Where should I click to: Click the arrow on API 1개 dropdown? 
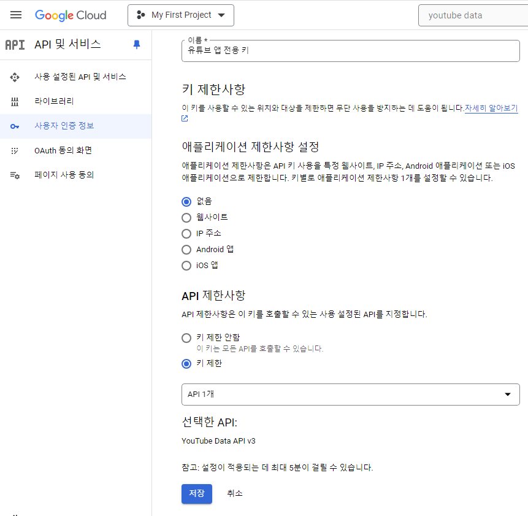(508, 395)
